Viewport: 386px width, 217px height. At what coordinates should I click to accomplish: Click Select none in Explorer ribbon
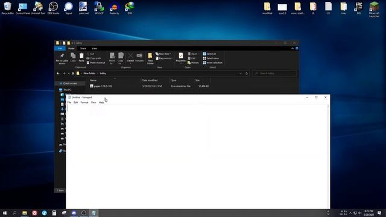point(211,58)
